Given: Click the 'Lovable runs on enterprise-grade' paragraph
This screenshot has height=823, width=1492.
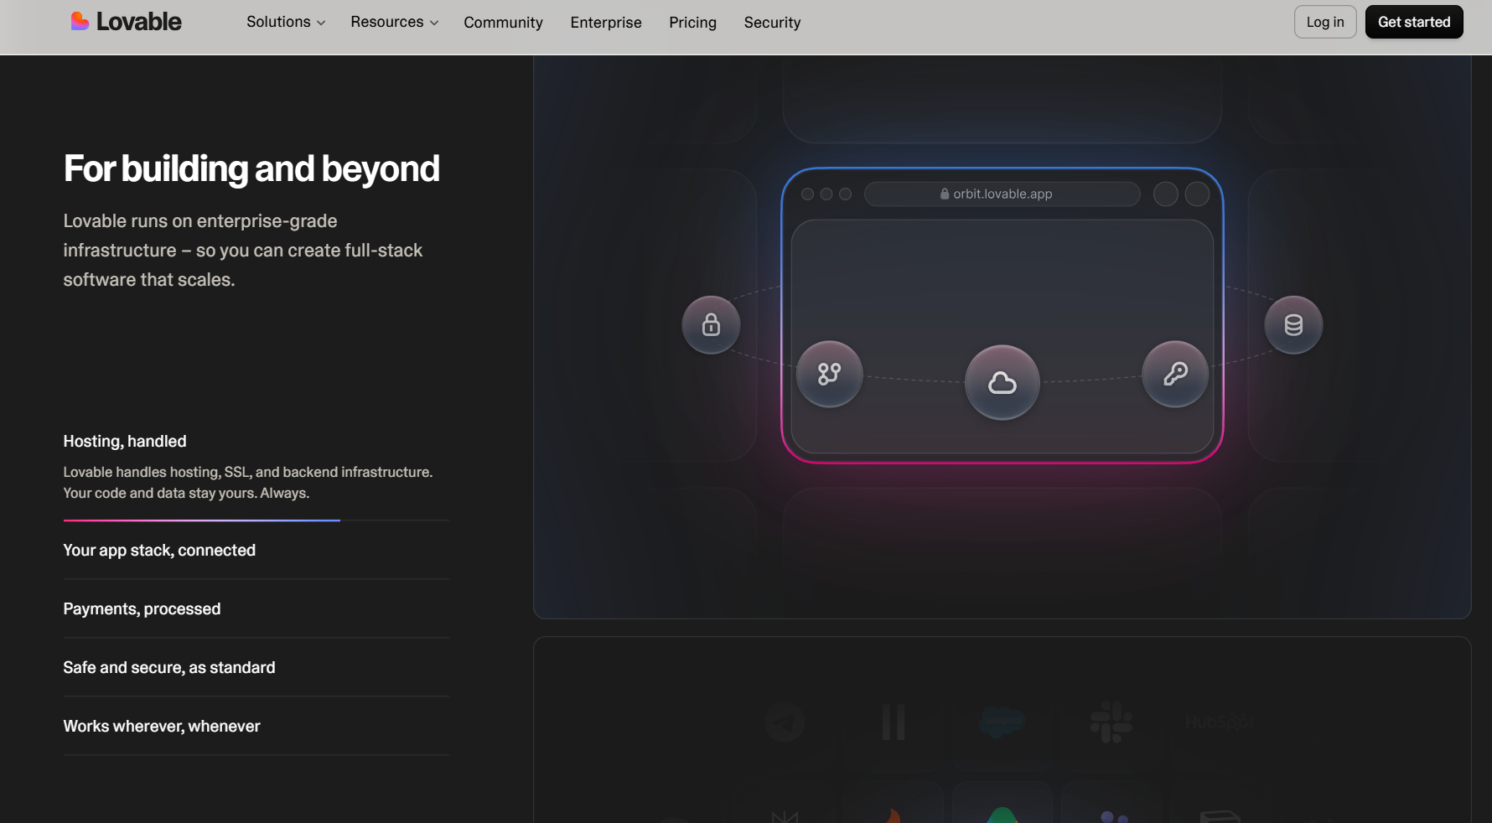Looking at the screenshot, I should pyautogui.click(x=243, y=250).
